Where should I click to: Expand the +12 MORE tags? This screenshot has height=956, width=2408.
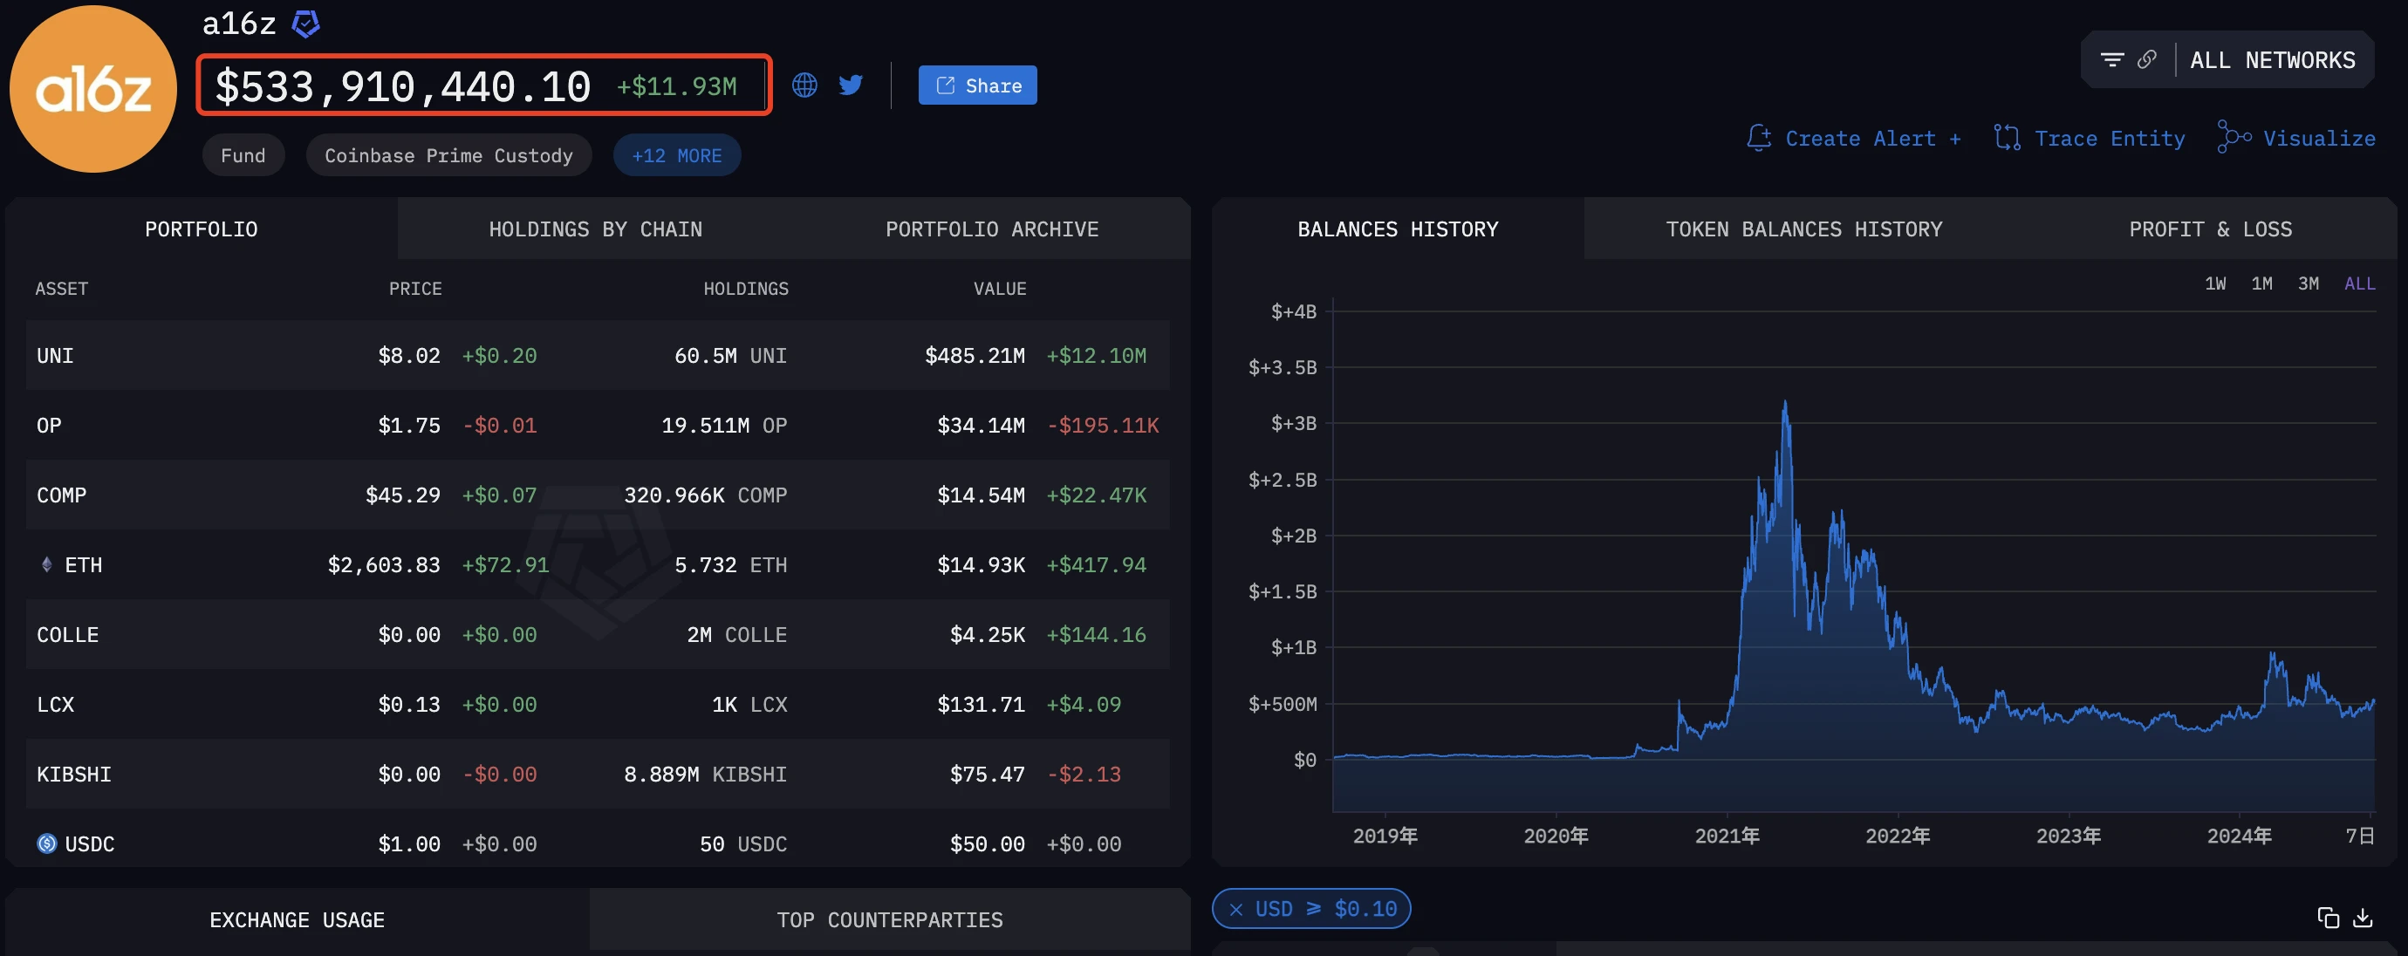point(676,155)
